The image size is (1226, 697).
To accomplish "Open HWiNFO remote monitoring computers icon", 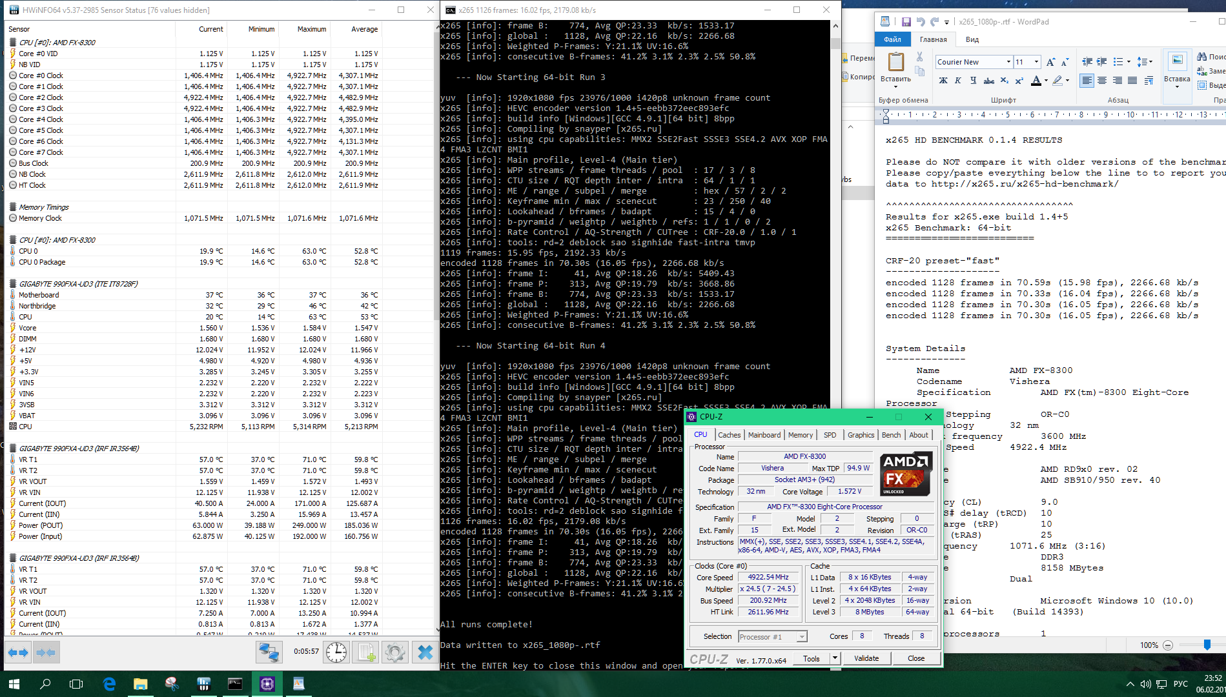I will click(x=269, y=652).
